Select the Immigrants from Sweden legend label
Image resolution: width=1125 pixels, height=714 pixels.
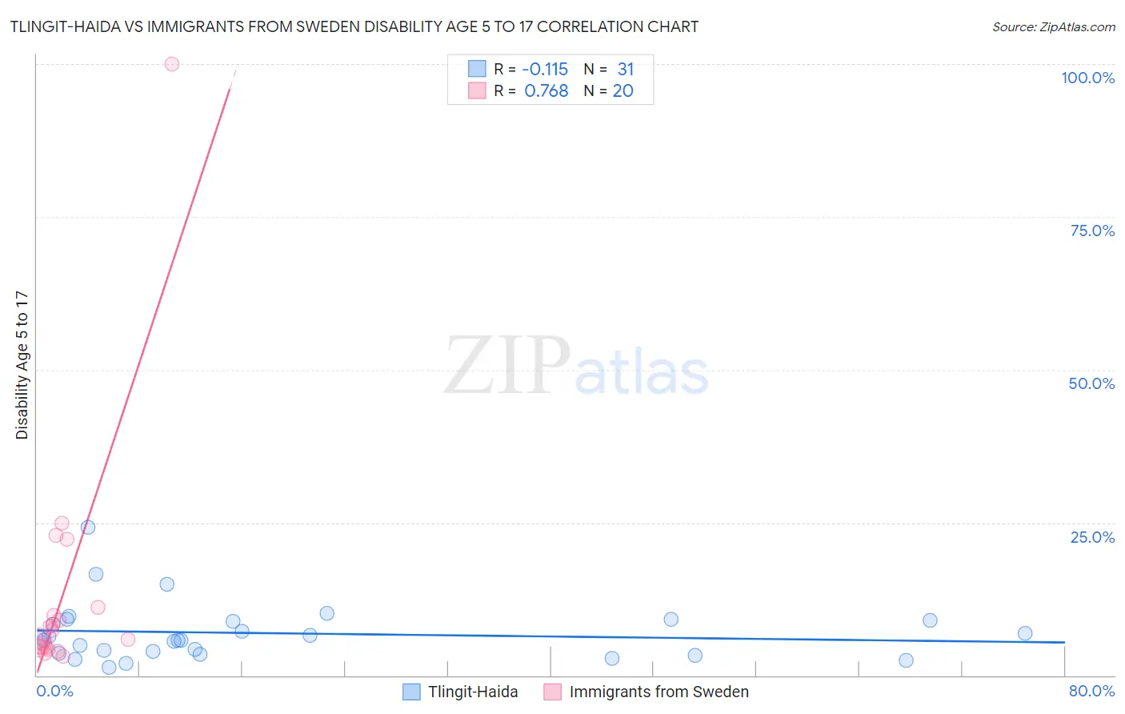[x=659, y=692]
